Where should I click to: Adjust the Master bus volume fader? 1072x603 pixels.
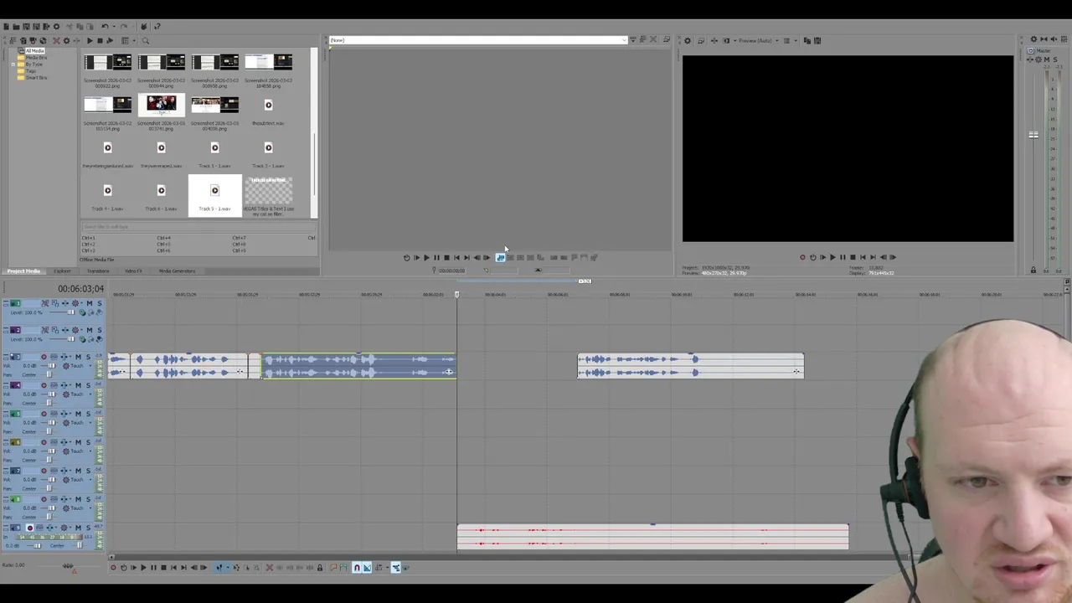1033,135
